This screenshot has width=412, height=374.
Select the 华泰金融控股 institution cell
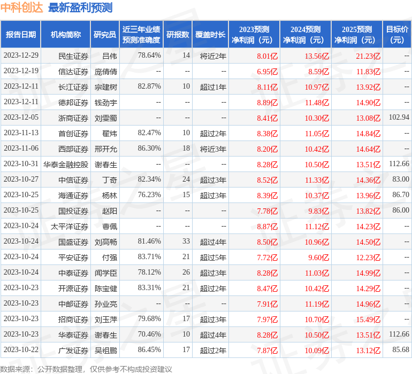pos(66,165)
